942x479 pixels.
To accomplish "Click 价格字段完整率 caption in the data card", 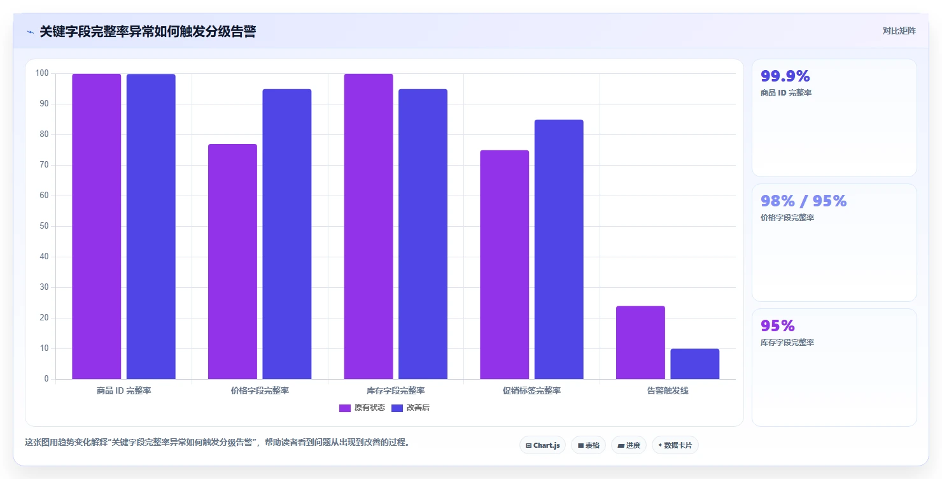I will tap(787, 218).
